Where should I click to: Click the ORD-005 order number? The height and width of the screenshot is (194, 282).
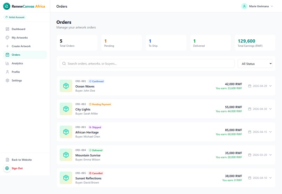tap(80, 173)
